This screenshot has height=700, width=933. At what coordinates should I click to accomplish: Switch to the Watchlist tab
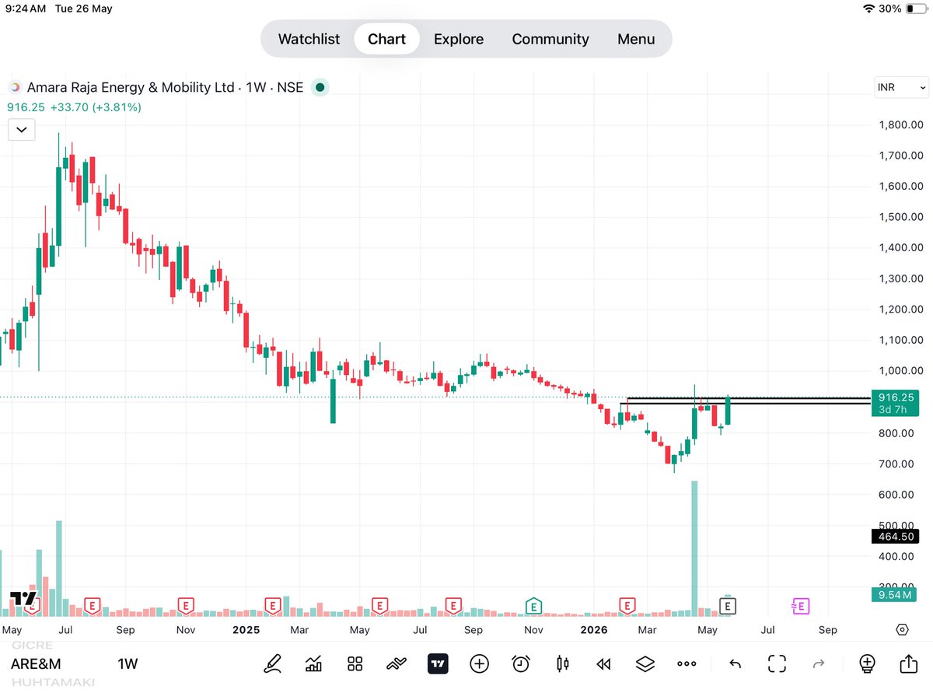coord(309,39)
